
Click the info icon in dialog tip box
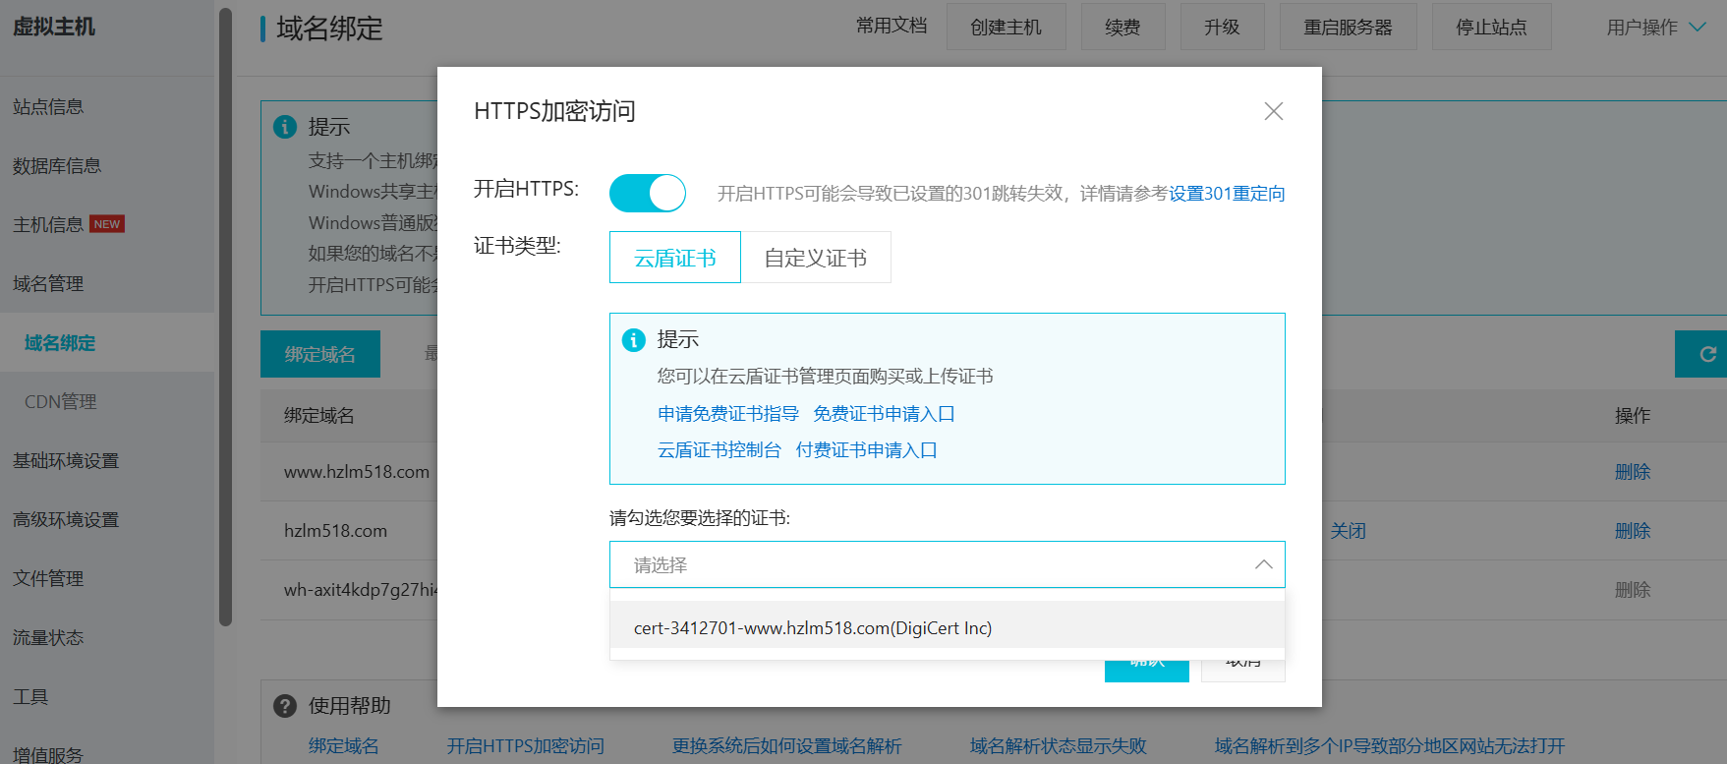click(634, 340)
